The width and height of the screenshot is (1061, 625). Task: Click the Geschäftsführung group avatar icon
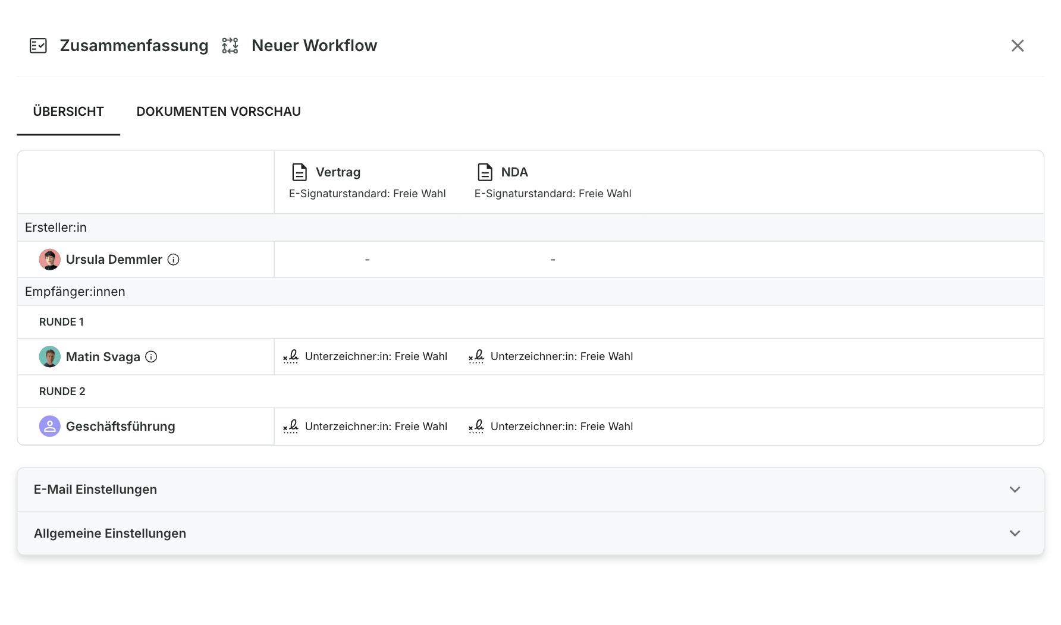coord(50,427)
